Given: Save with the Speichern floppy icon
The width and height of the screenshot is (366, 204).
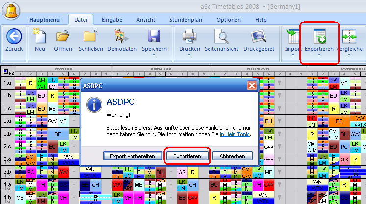Looking at the screenshot, I should point(154,36).
